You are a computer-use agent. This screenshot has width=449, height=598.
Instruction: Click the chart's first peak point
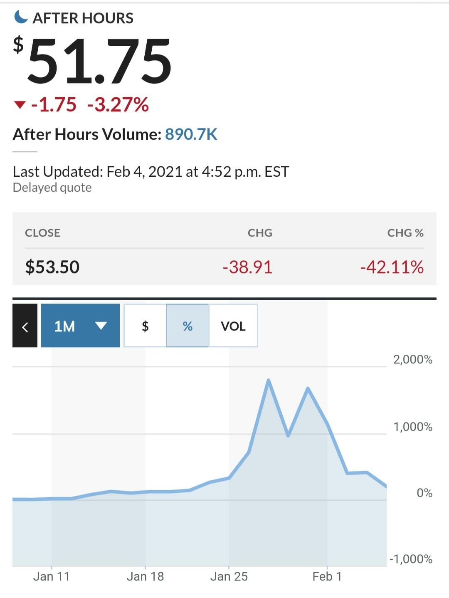pos(269,380)
